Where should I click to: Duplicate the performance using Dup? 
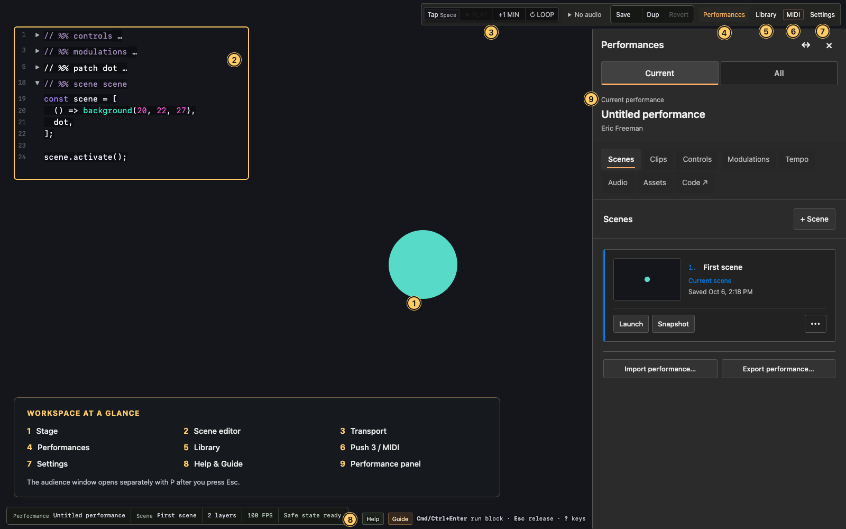coord(653,15)
